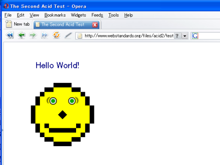Click the Fast forward icon
Screen dimensions: 220x165
click(44, 35)
